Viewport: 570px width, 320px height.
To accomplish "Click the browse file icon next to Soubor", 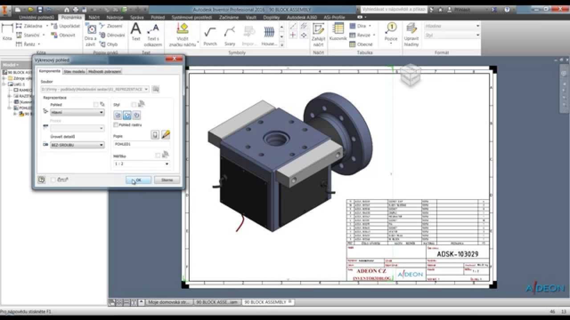I will pyautogui.click(x=155, y=89).
